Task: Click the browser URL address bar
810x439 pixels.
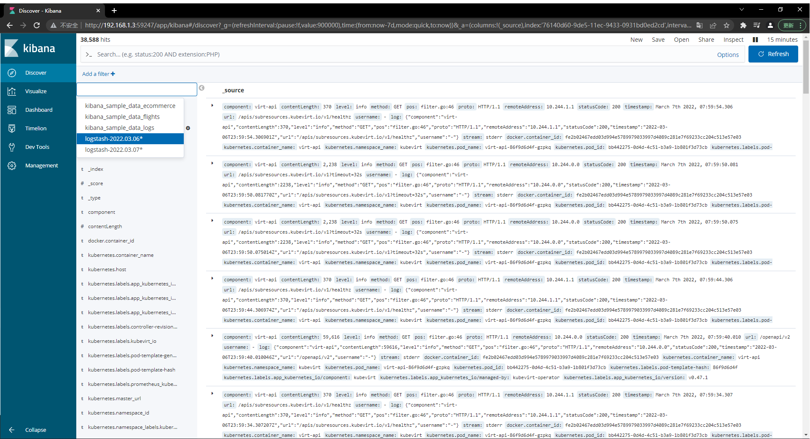Action: click(x=388, y=25)
